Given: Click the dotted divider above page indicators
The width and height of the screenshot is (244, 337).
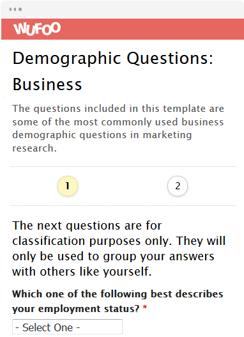Looking at the screenshot, I should (123, 166).
